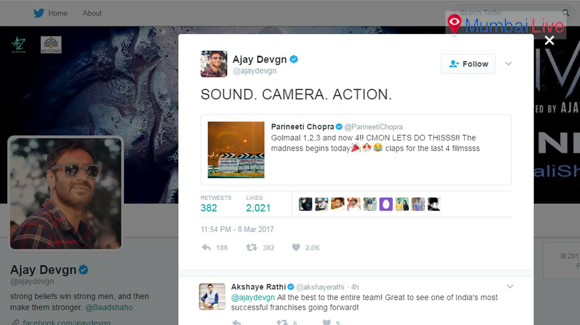580x325 pixels.
Task: Open Ajay Devgn profile name in sidebar
Action: coord(43,270)
